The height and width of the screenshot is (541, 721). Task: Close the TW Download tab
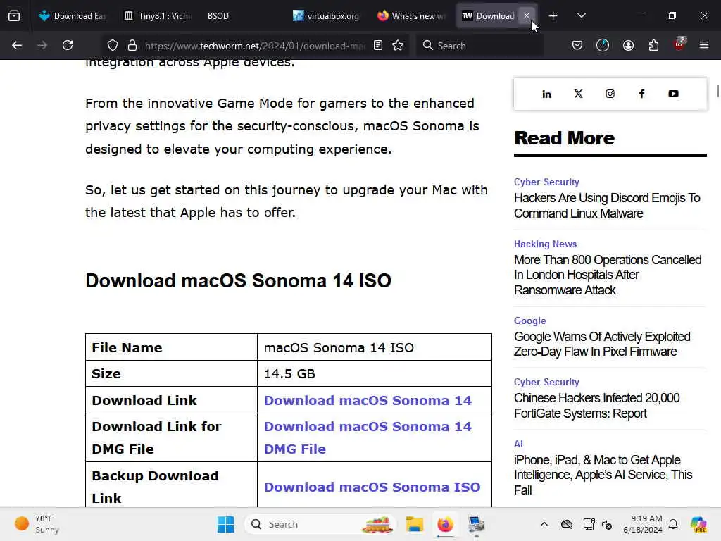click(527, 16)
